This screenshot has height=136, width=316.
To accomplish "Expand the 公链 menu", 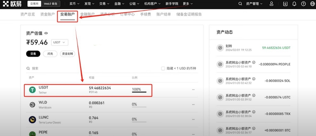I will (x=134, y=4).
